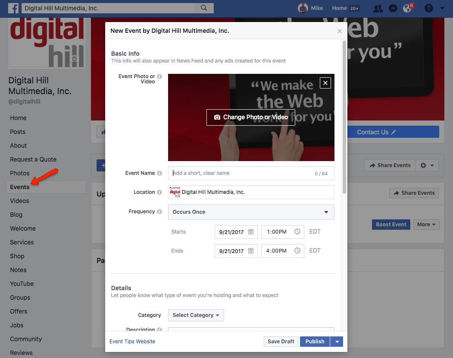The width and height of the screenshot is (453, 358).
Task: Check friend requests icon
Action: (x=378, y=8)
